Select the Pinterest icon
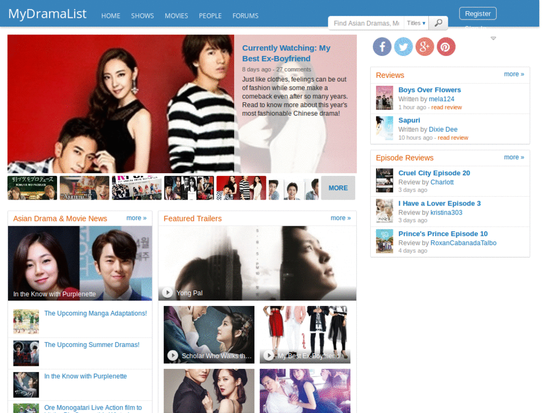This screenshot has width=551, height=413. click(x=446, y=47)
